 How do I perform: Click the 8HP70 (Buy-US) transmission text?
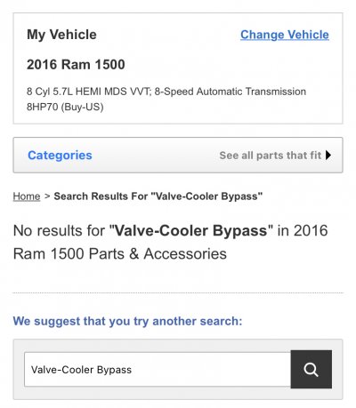65,107
